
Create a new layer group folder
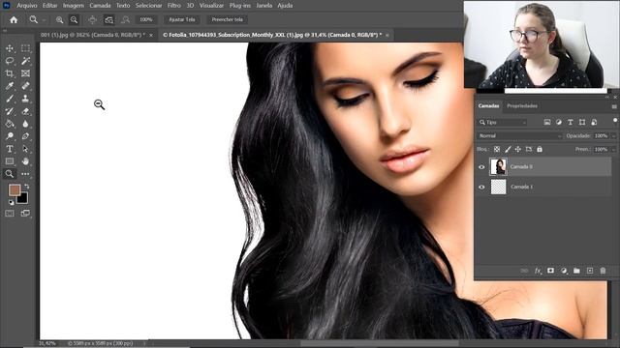click(x=577, y=271)
